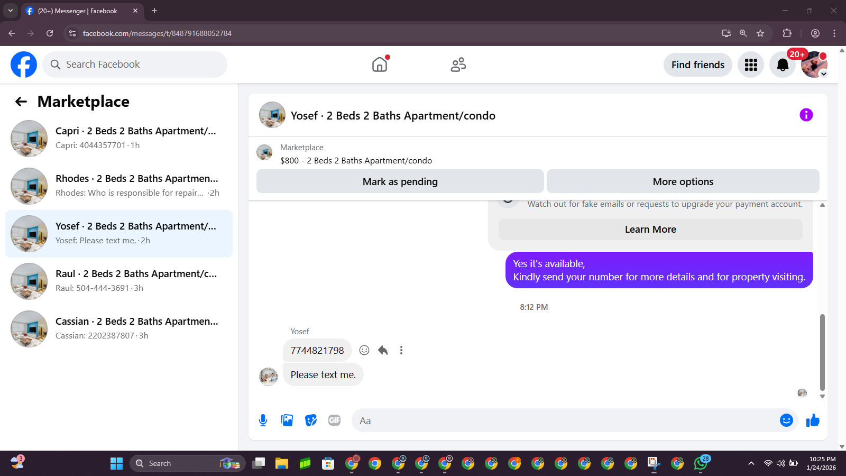Choose a GIF icon

click(x=334, y=420)
